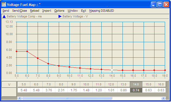
Task: Select graph point at 5.0 volts
Action: [17, 51]
